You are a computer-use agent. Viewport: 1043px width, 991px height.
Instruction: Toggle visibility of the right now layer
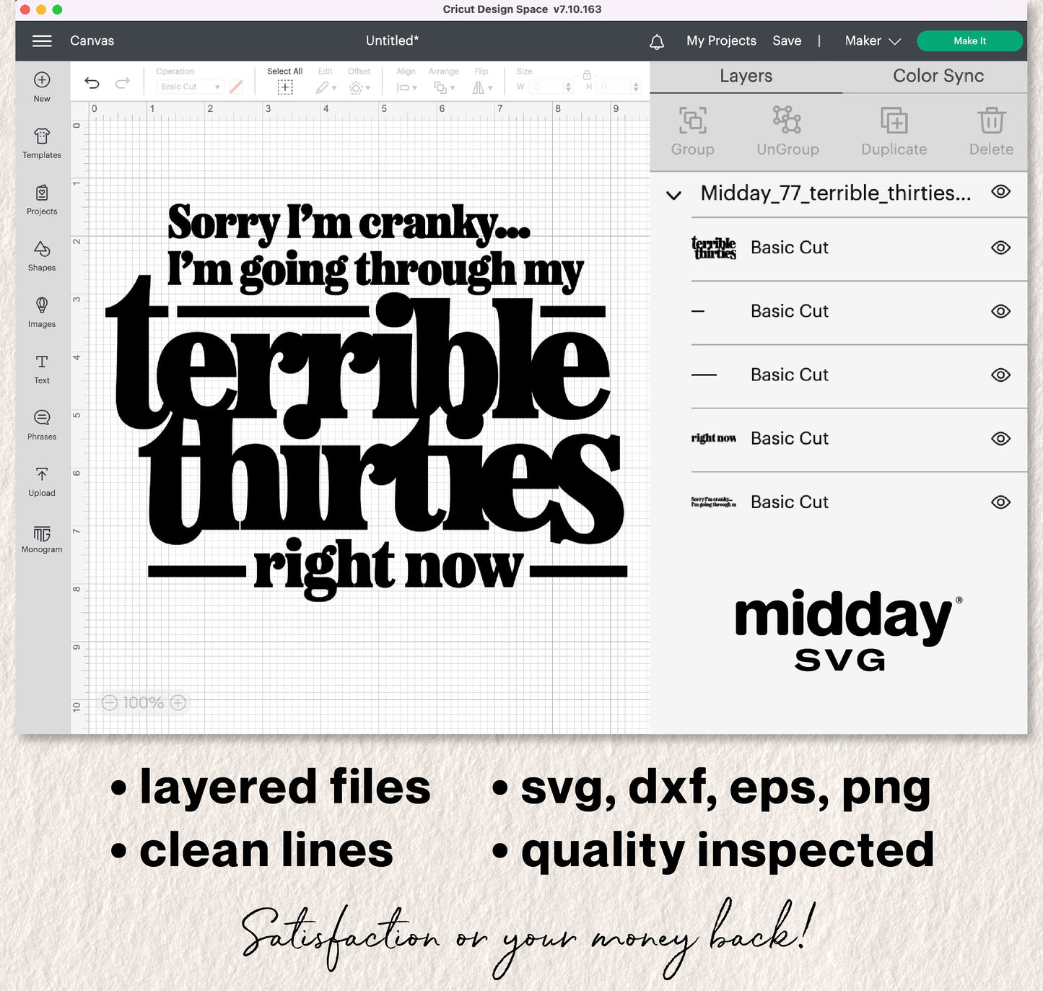click(x=1000, y=439)
